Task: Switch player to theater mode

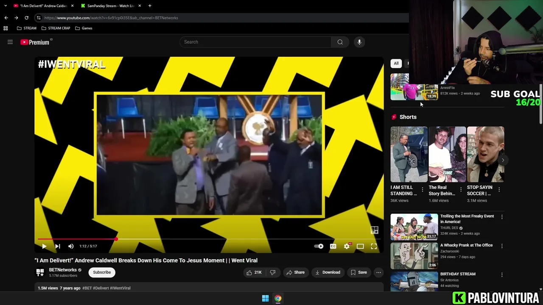Action: point(360,246)
